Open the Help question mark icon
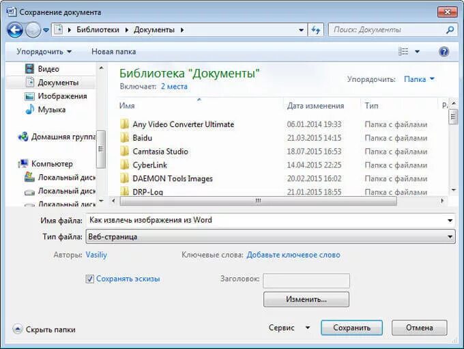 [444, 51]
